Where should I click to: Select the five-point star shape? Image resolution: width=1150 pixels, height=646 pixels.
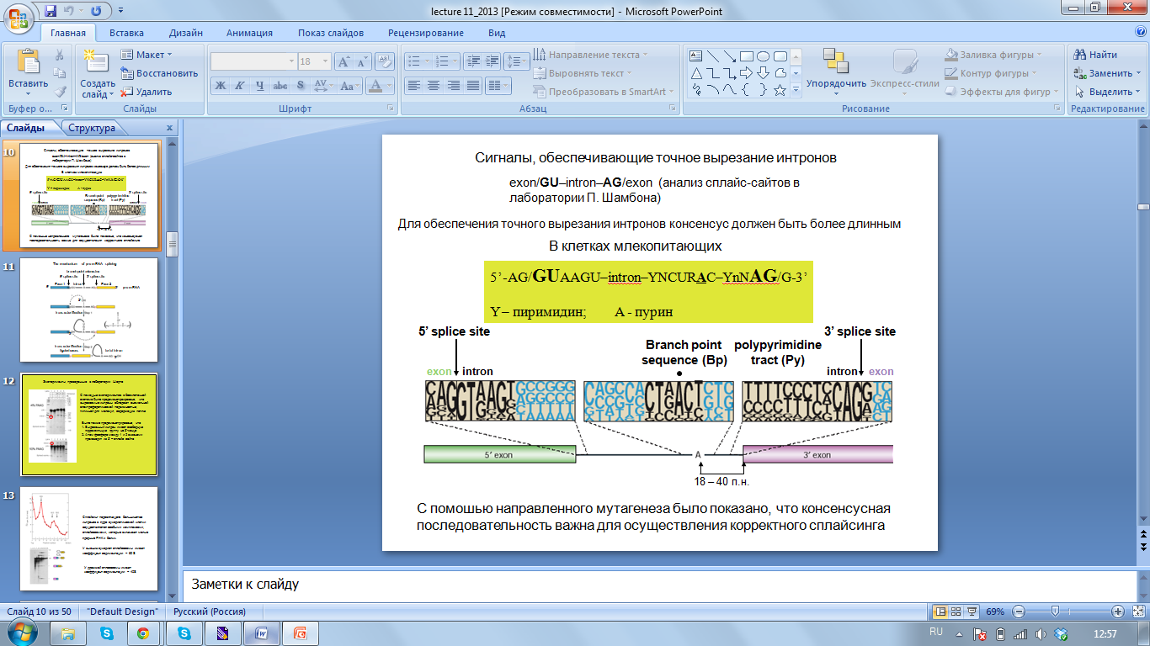pos(780,90)
